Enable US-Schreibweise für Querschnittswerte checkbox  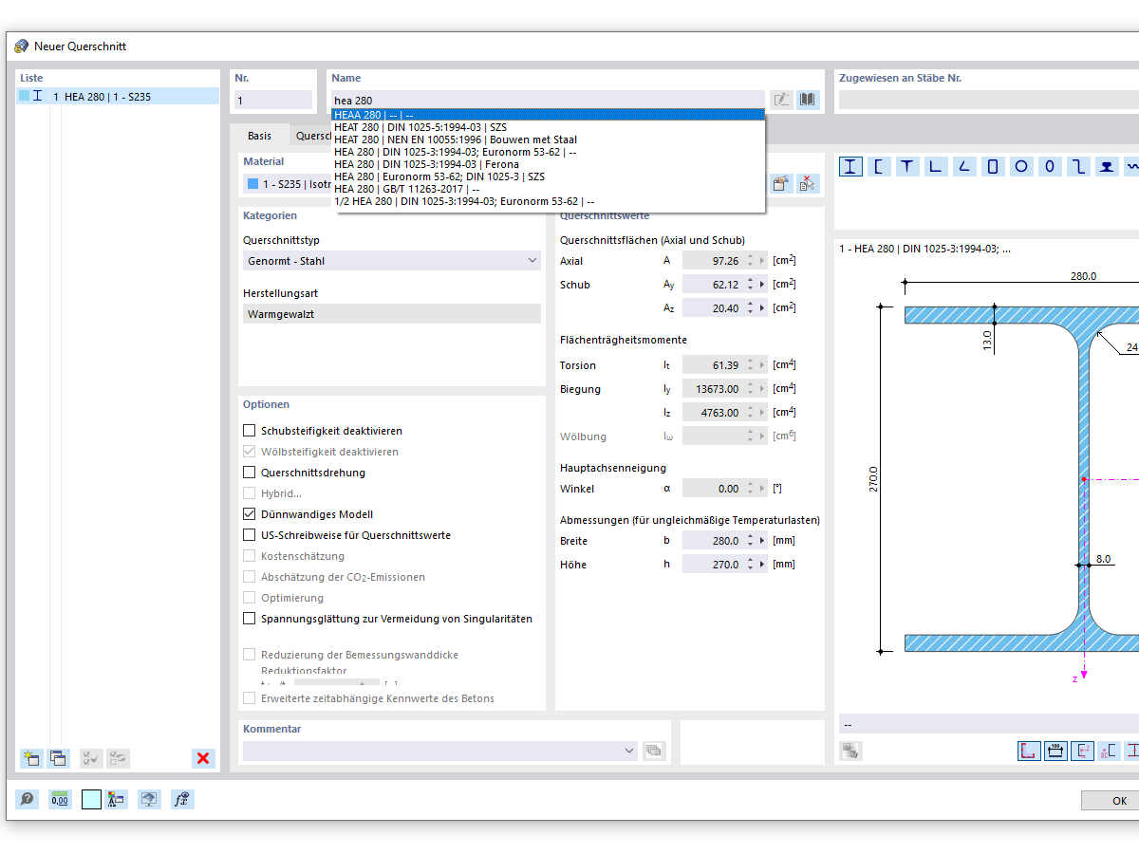click(250, 535)
